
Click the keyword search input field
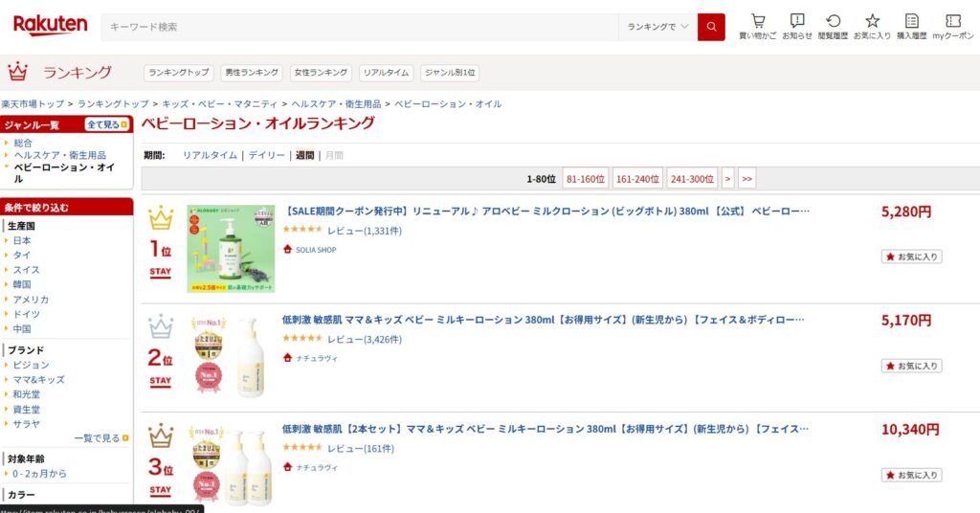tap(360, 27)
